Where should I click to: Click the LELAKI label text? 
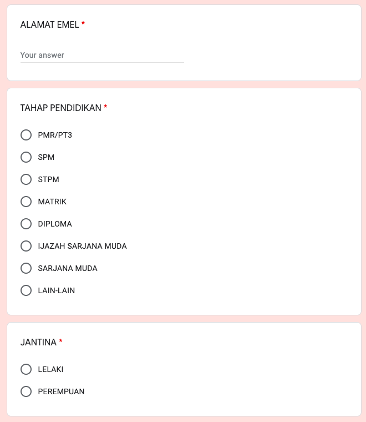pyautogui.click(x=50, y=369)
